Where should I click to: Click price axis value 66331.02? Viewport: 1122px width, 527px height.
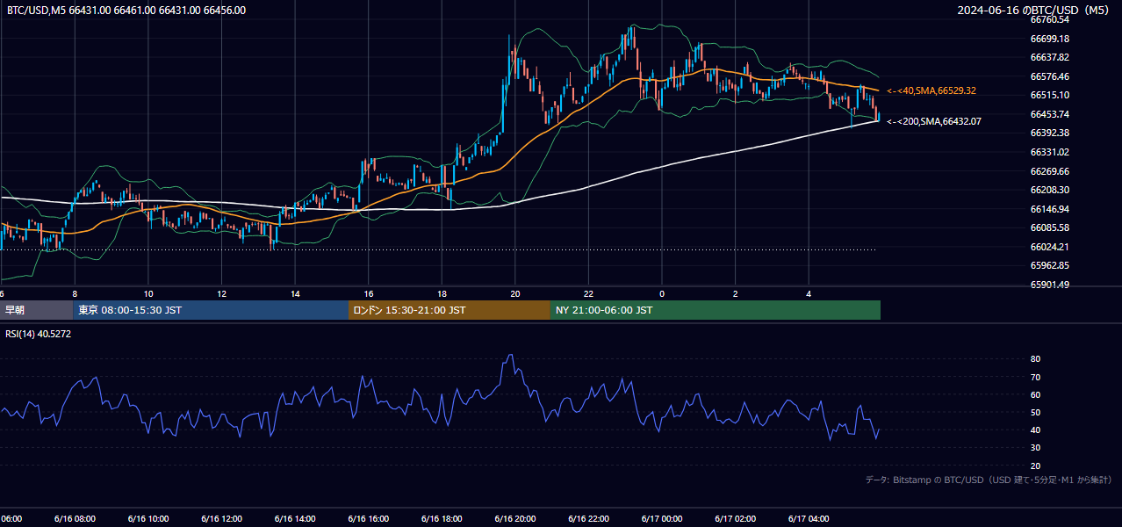1049,152
